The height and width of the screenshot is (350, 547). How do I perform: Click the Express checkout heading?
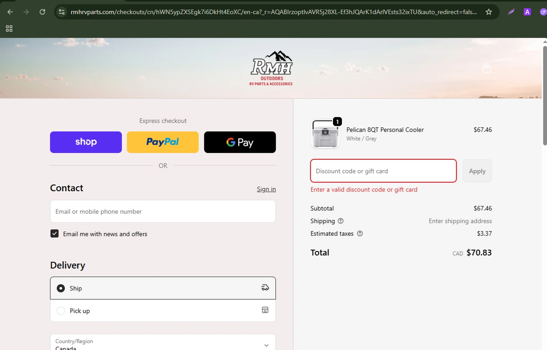163,121
